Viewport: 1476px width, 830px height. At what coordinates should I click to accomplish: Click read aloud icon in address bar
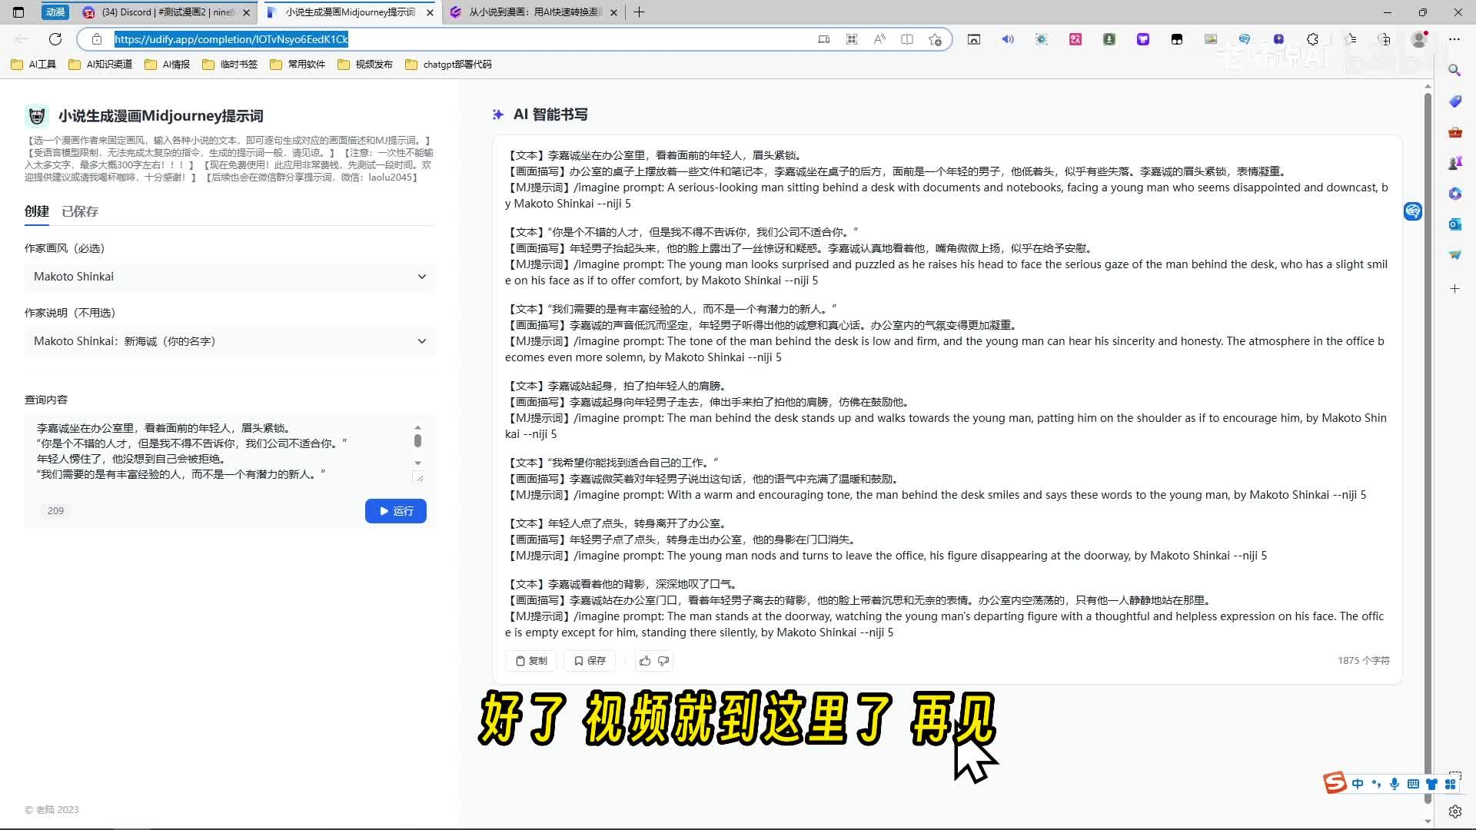point(879,39)
